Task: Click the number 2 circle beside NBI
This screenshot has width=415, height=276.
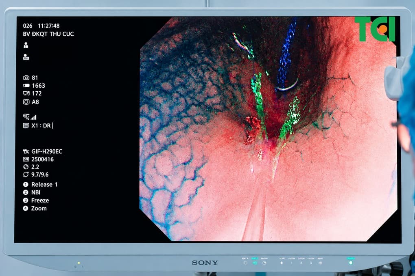Action: pyautogui.click(x=25, y=192)
